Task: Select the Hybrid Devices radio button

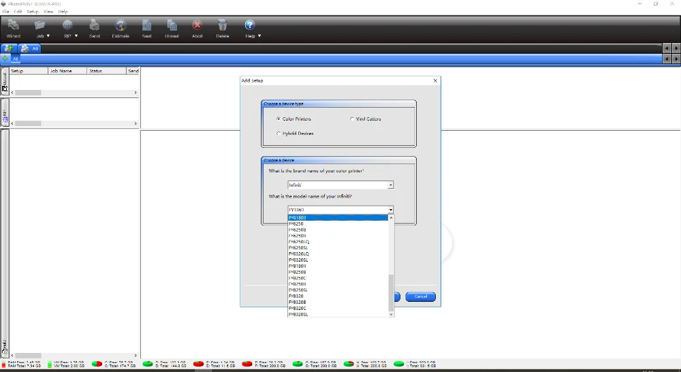Action: 279,134
